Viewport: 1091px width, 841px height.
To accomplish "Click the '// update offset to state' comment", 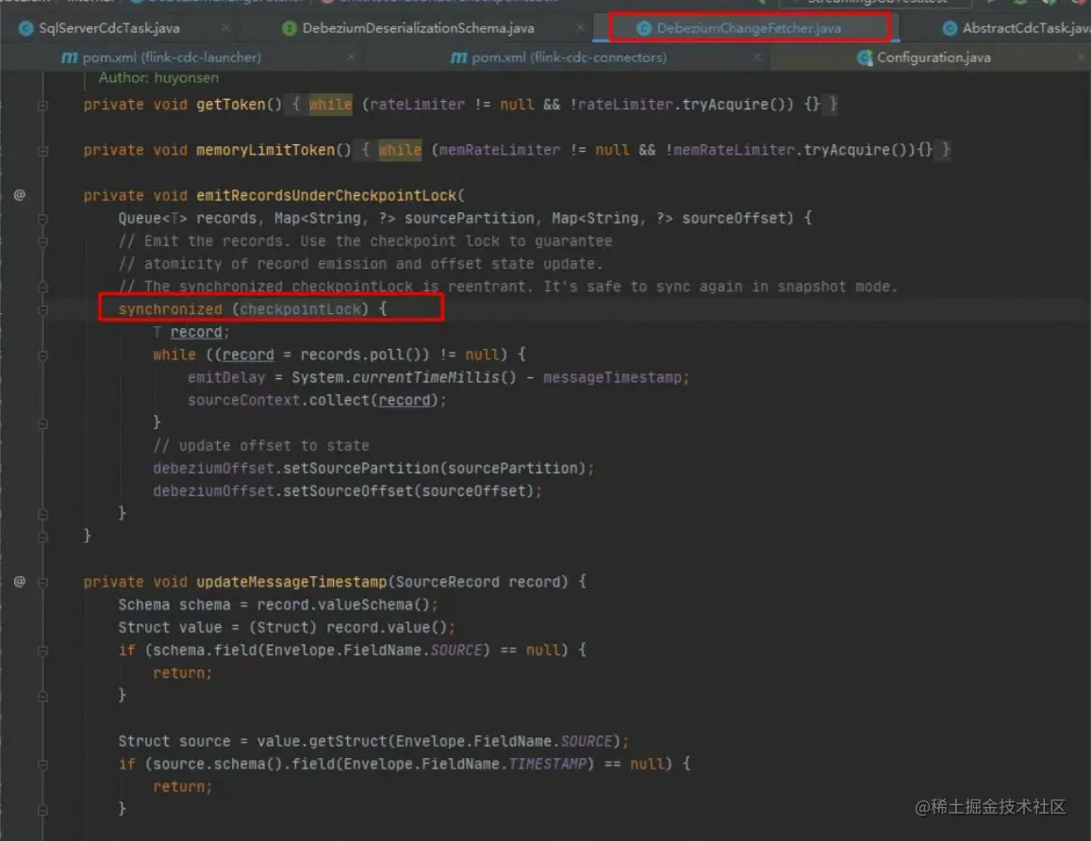I will [x=261, y=446].
